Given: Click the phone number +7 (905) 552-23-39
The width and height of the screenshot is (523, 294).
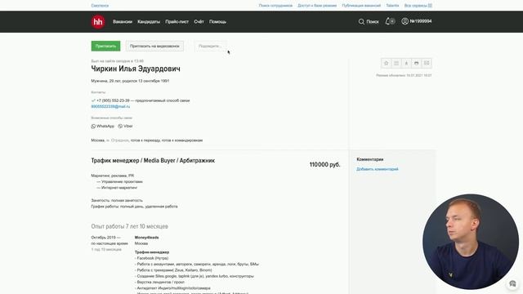Looking at the screenshot, I should [113, 100].
